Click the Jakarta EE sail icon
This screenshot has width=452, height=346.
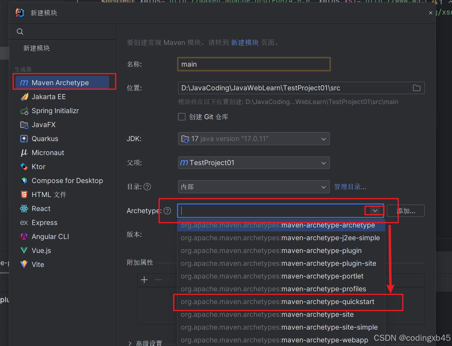(x=24, y=97)
